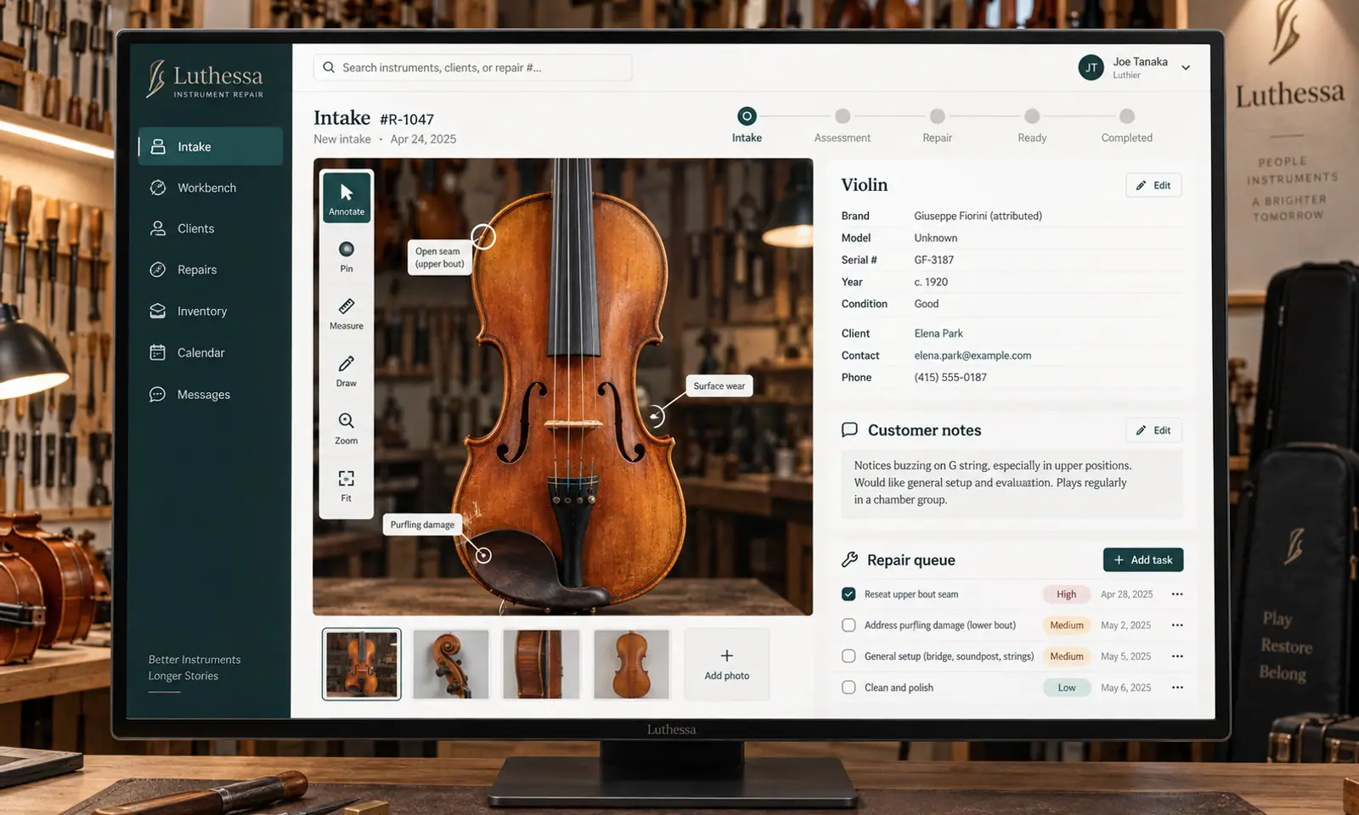Jump to the Repair stage
This screenshot has width=1359, height=815.
(937, 125)
